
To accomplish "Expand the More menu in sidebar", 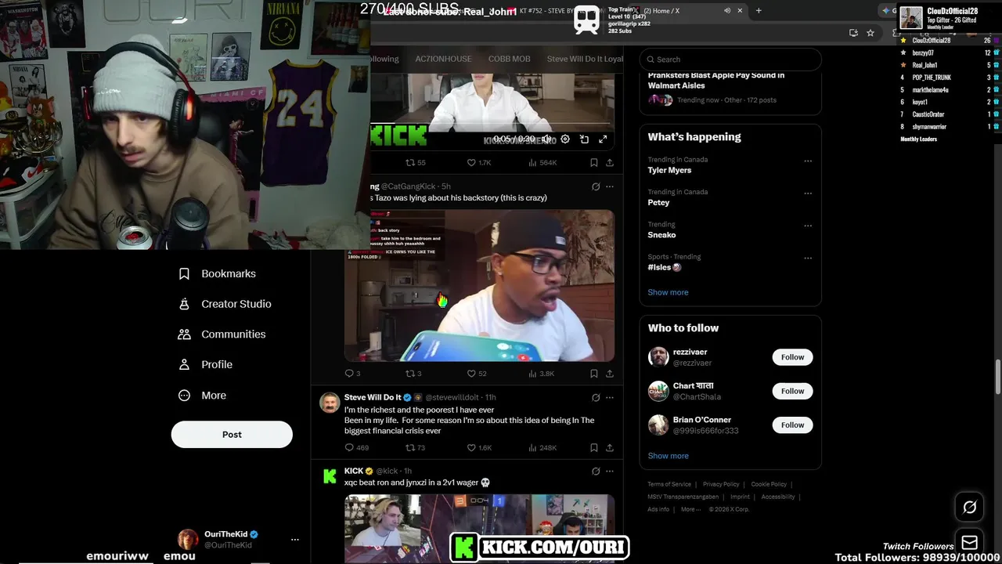I will [203, 396].
